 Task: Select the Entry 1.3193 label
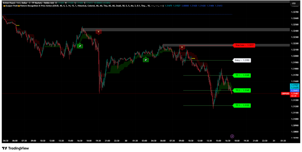coord(242,60)
